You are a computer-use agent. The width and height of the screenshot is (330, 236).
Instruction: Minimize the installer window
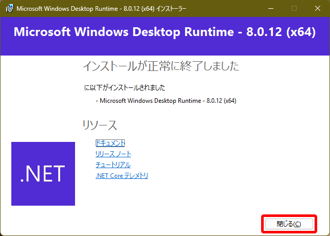pyautogui.click(x=271, y=8)
